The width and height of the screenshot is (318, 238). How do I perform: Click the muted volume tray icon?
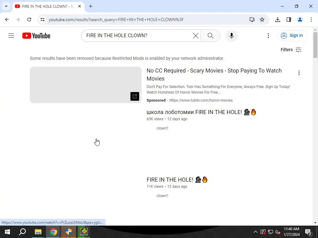pyautogui.click(x=278, y=232)
